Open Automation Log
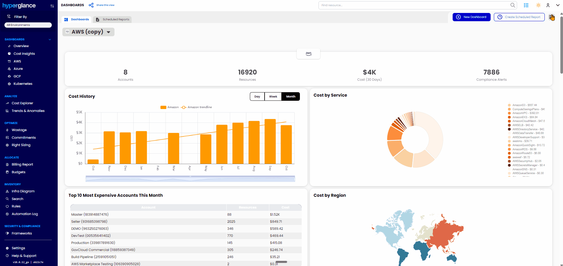The width and height of the screenshot is (563, 266). 25,214
